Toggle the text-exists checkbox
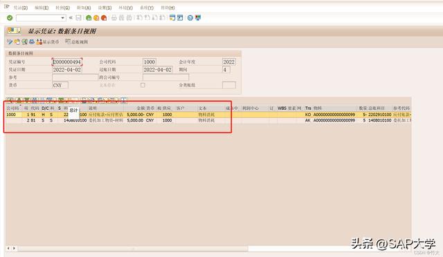This screenshot has height=257, width=443. pyautogui.click(x=143, y=85)
